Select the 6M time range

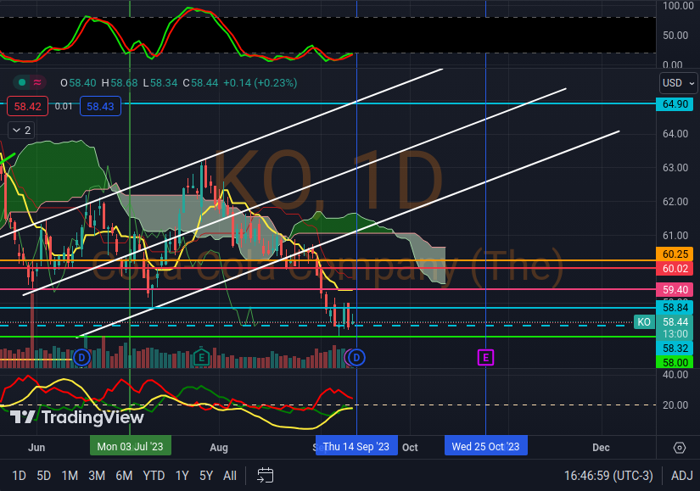tap(124, 476)
